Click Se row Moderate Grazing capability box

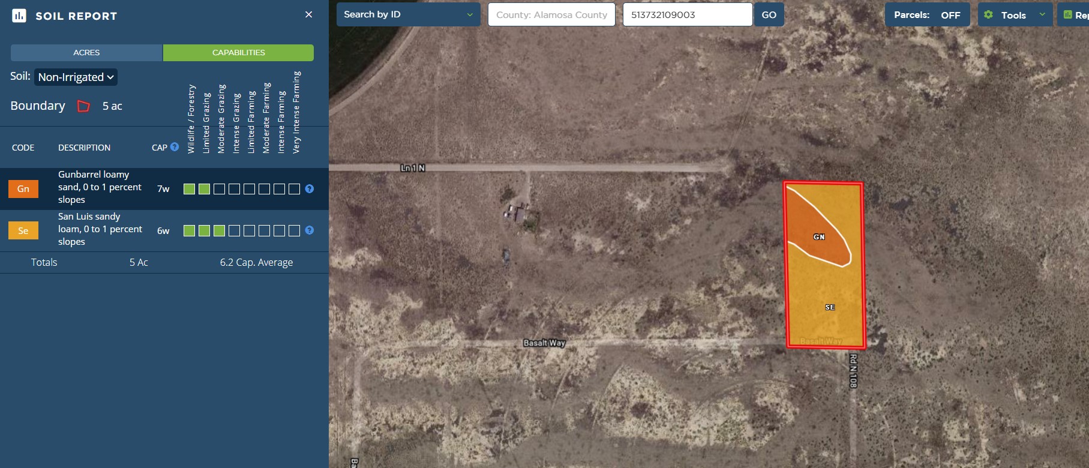(x=219, y=230)
